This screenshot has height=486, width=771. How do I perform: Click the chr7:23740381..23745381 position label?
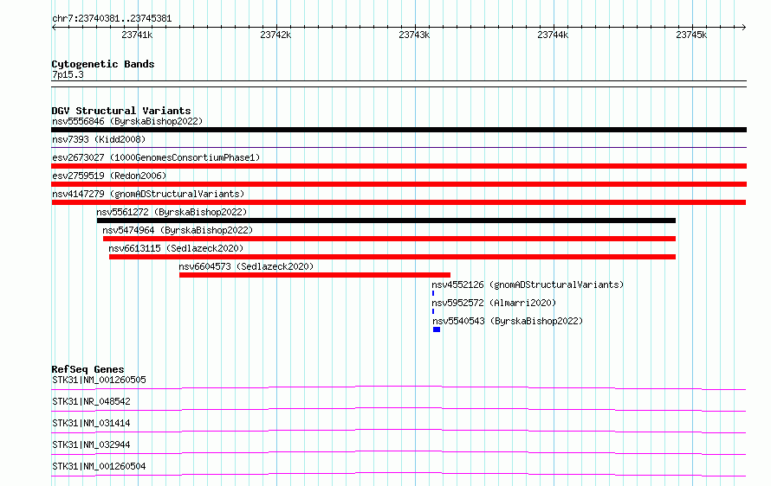click(112, 19)
